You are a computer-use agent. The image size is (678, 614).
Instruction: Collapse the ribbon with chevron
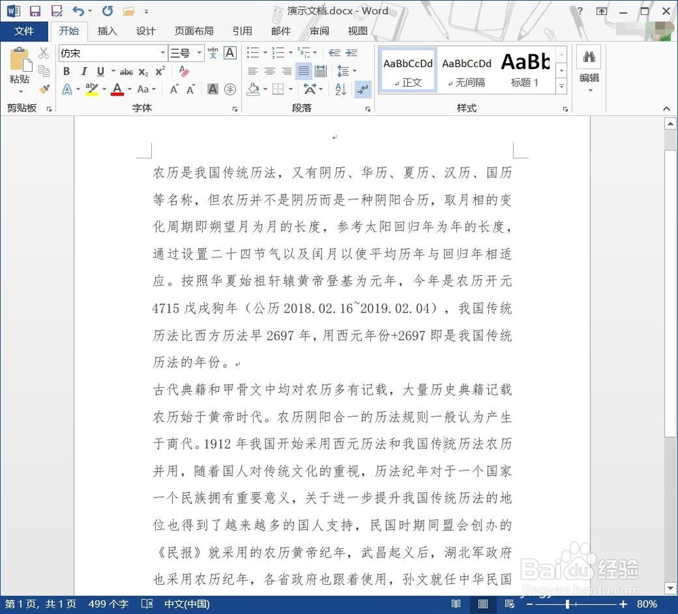tap(666, 108)
